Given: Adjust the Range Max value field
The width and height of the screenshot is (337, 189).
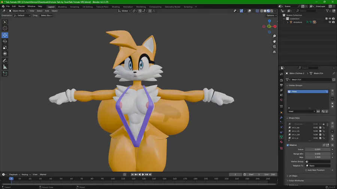Looking at the screenshot, I should (x=318, y=157).
